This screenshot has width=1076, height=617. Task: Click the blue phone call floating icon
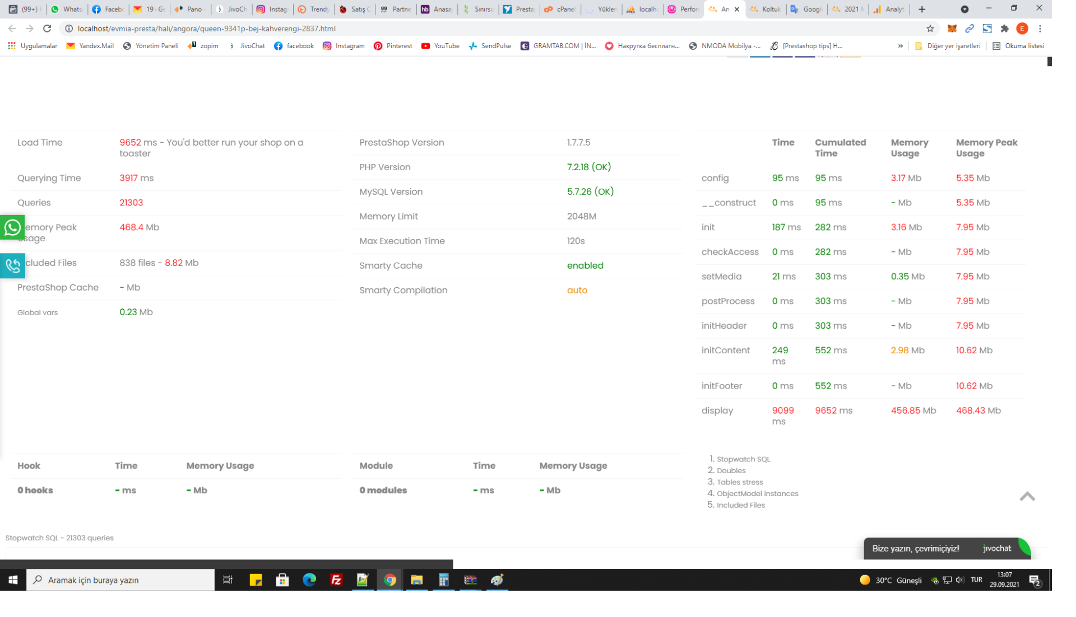coord(12,265)
